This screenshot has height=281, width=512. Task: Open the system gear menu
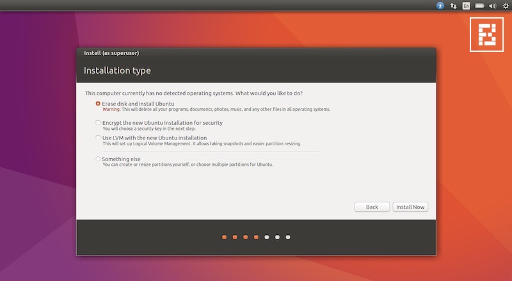504,5
